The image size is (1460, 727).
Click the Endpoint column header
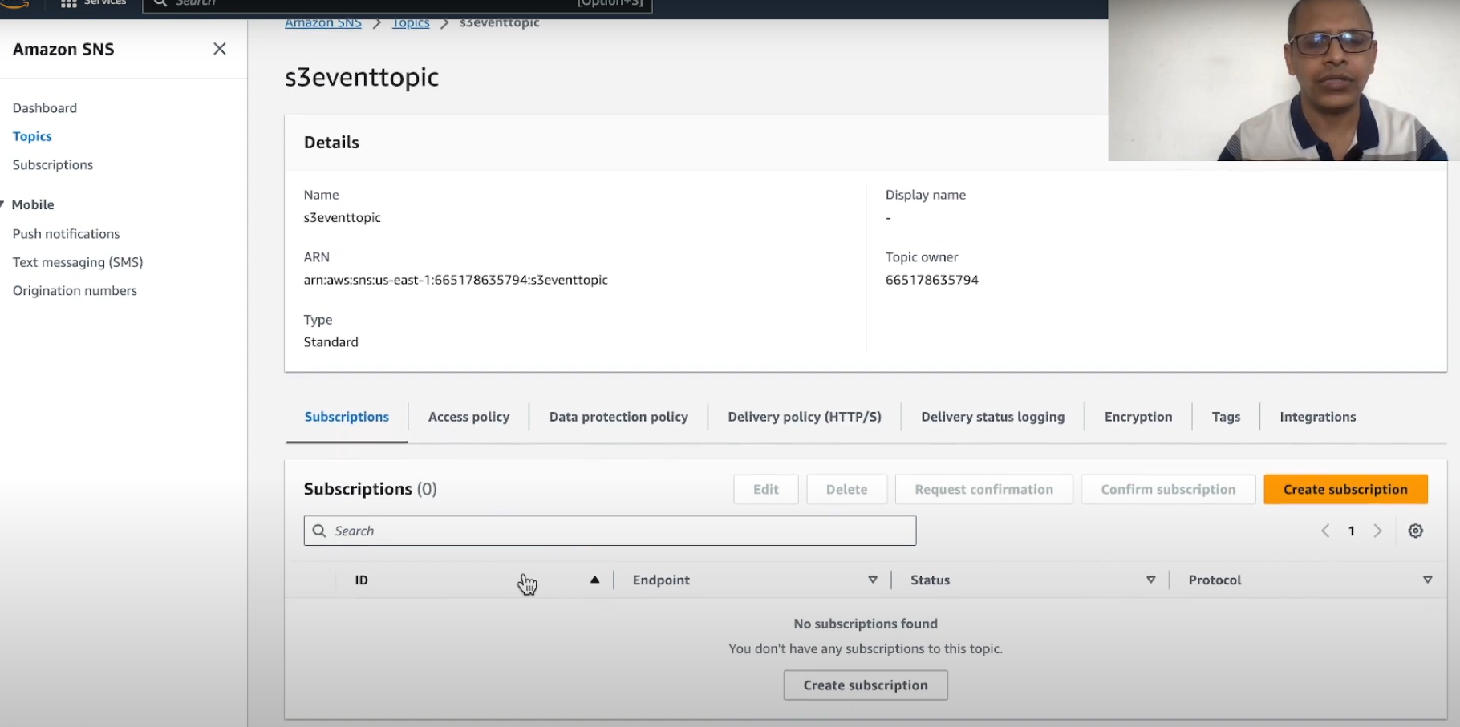click(661, 580)
